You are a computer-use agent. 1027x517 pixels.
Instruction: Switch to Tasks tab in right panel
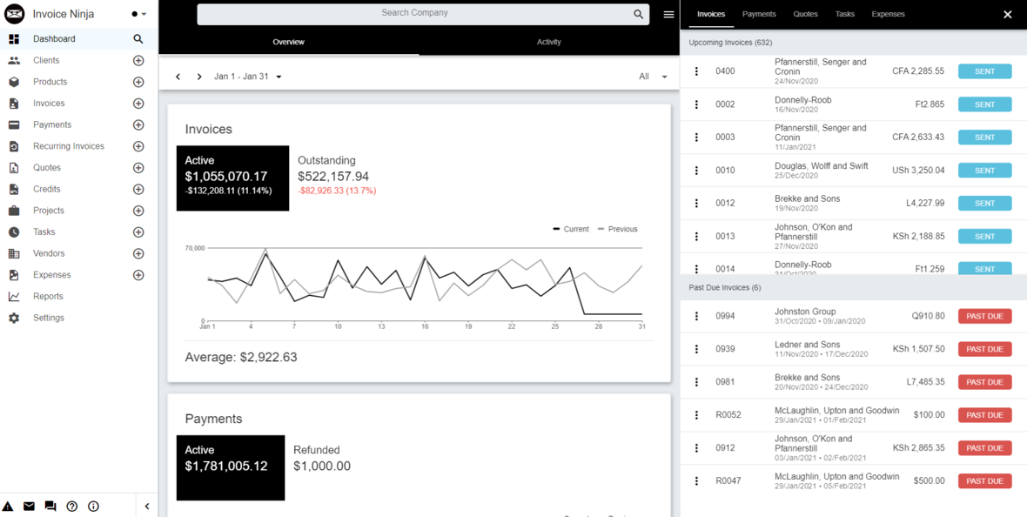point(845,15)
